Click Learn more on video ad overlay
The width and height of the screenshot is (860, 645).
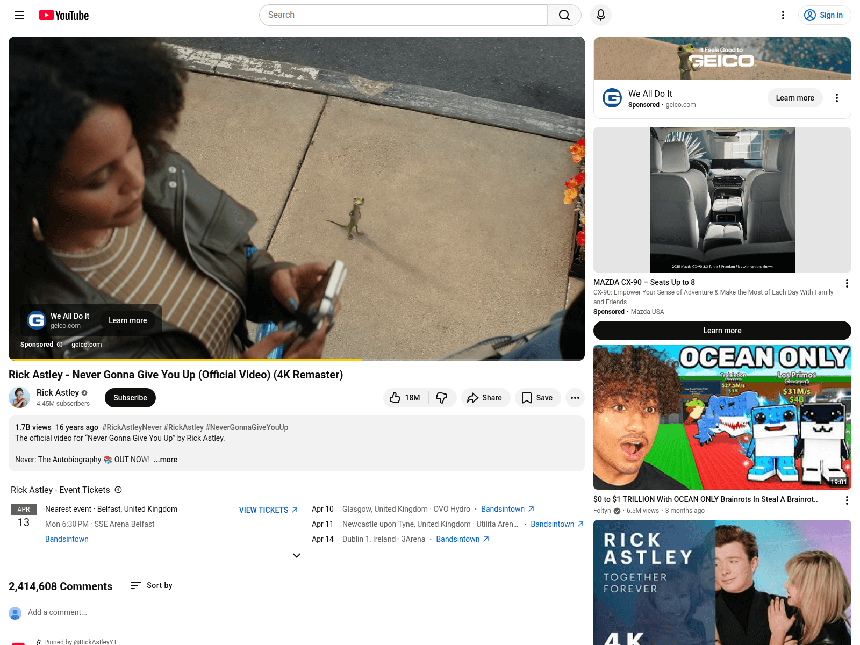point(128,320)
